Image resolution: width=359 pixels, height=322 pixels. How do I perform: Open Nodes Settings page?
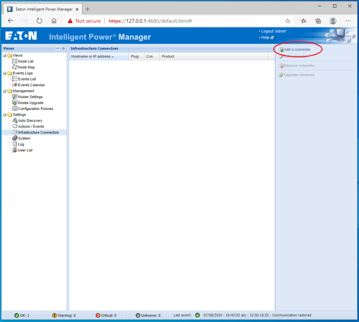point(30,97)
